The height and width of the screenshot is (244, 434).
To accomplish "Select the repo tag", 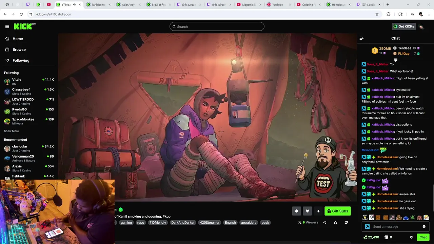I will tap(141, 223).
